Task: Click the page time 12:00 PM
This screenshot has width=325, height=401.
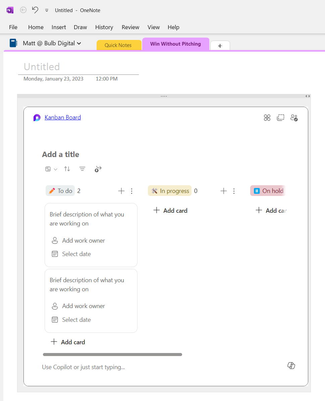Action: tap(107, 79)
